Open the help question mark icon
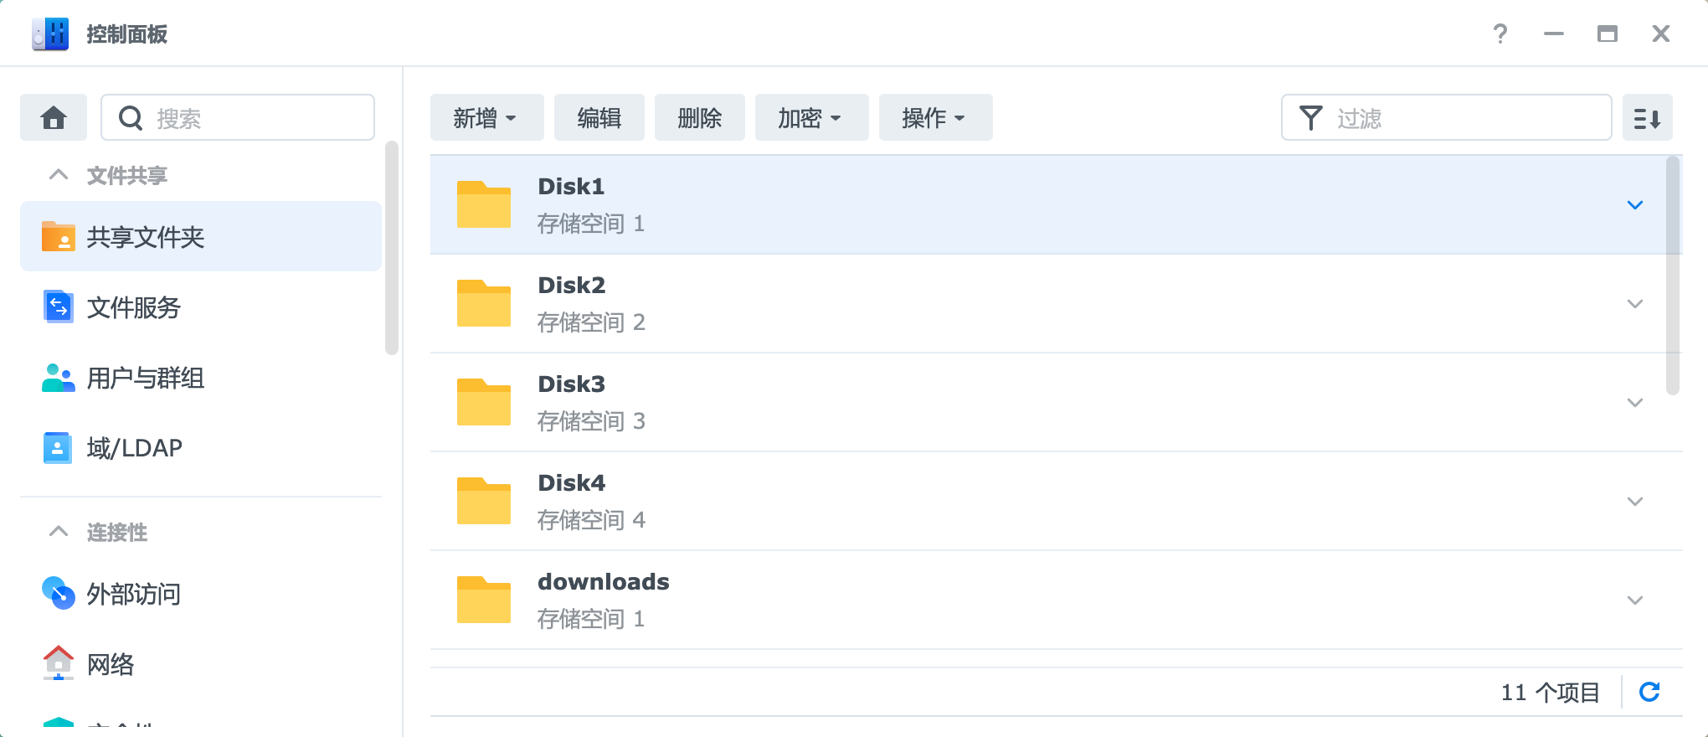The image size is (1708, 737). 1500,33
